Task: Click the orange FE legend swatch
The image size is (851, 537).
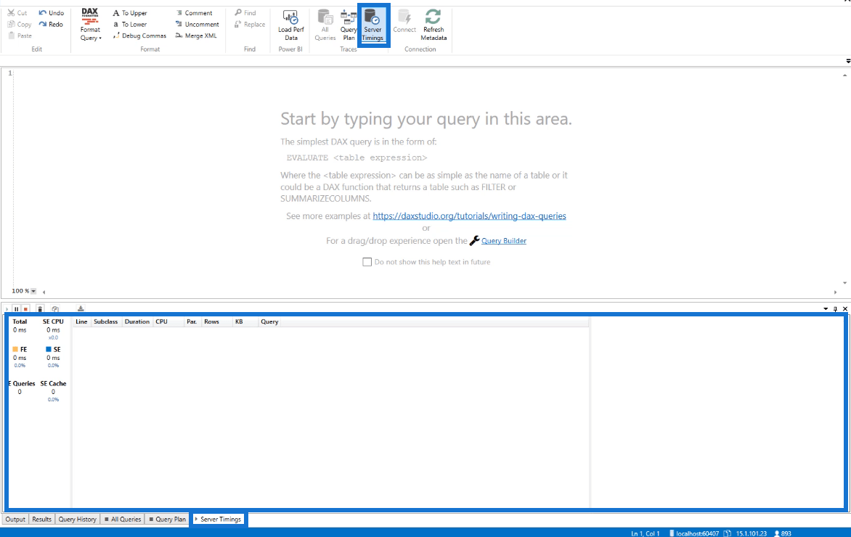Action: click(15, 349)
